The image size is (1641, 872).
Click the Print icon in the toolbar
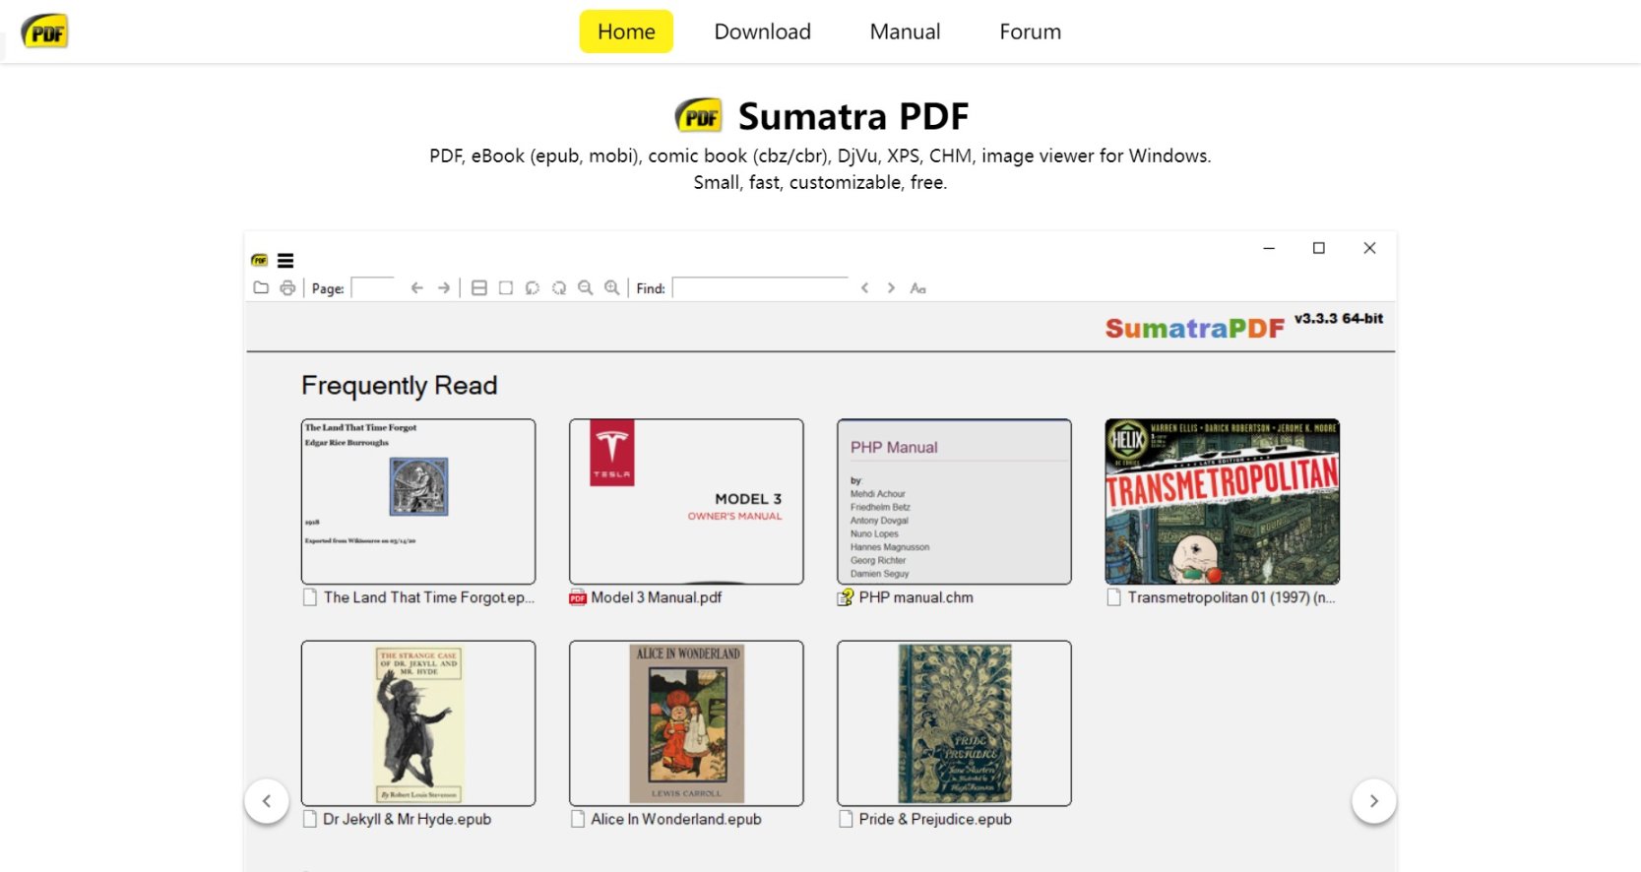click(x=287, y=288)
